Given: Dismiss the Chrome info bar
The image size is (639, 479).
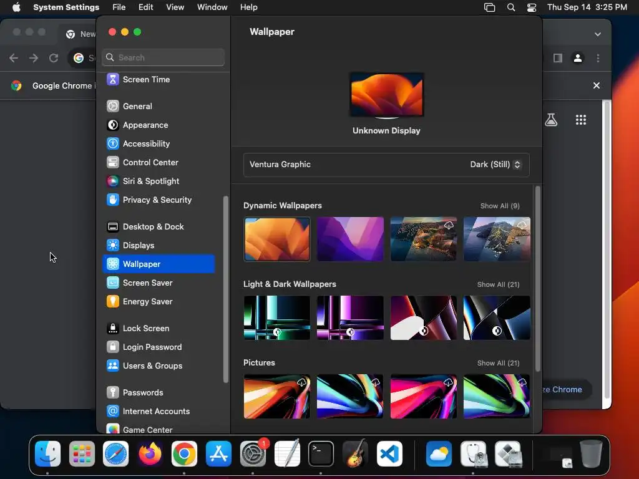Looking at the screenshot, I should (596, 85).
